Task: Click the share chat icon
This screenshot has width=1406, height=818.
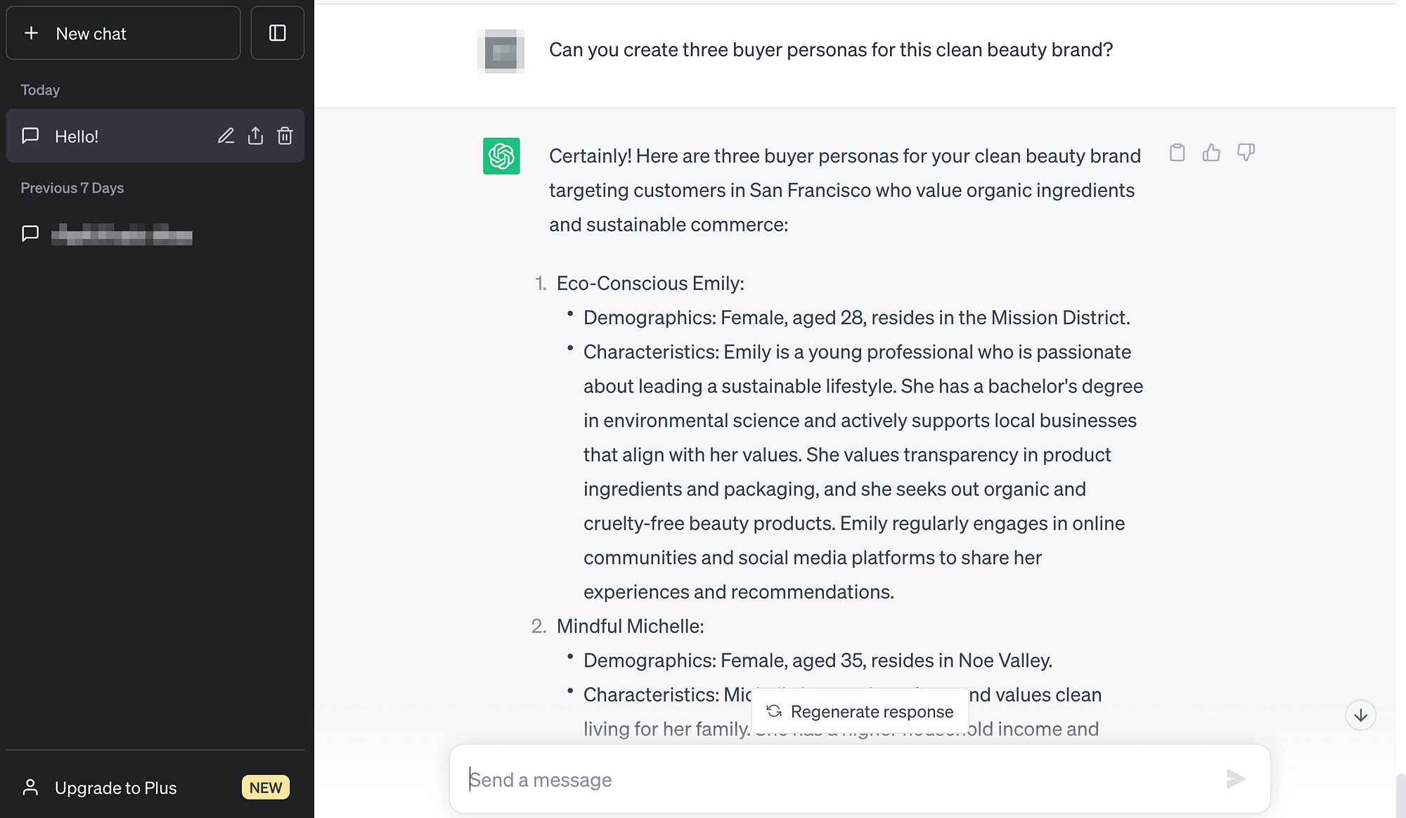Action: coord(255,135)
